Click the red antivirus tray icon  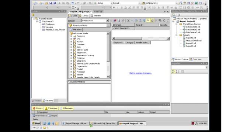[x=192, y=123]
